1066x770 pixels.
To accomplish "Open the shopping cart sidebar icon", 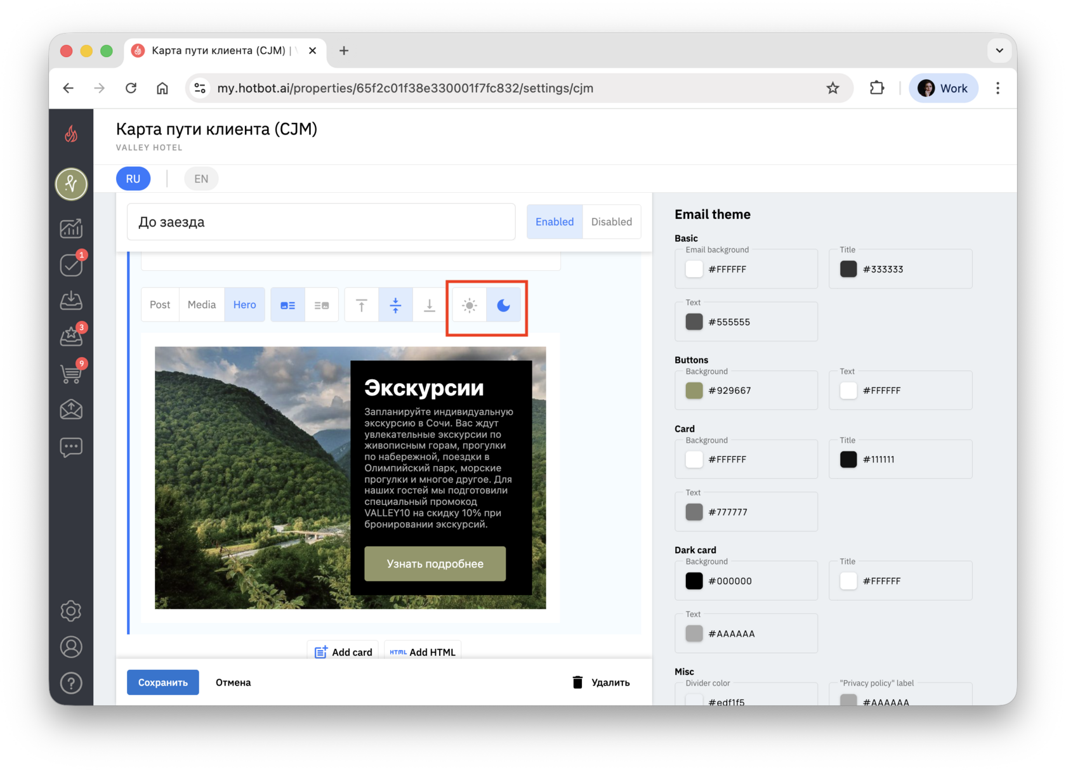I will (71, 373).
